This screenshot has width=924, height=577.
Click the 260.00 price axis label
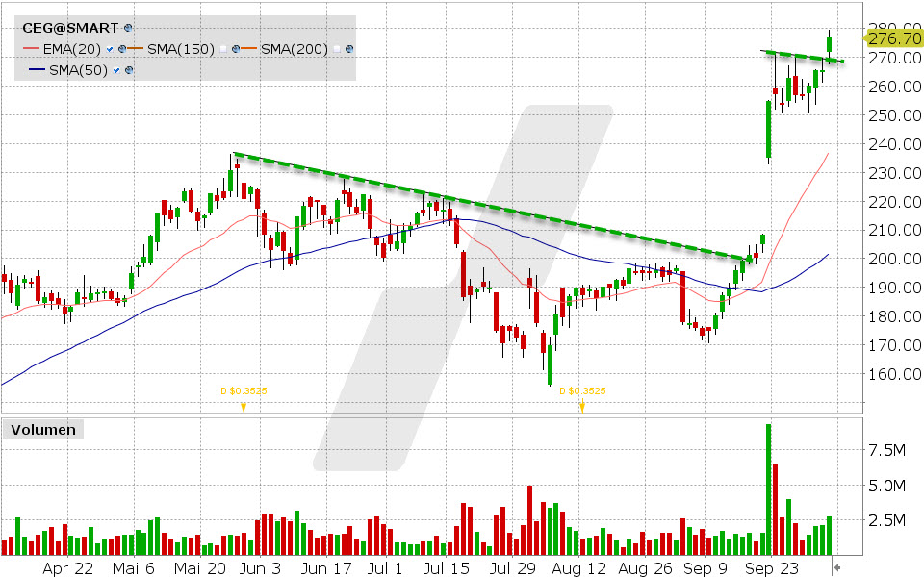(895, 87)
